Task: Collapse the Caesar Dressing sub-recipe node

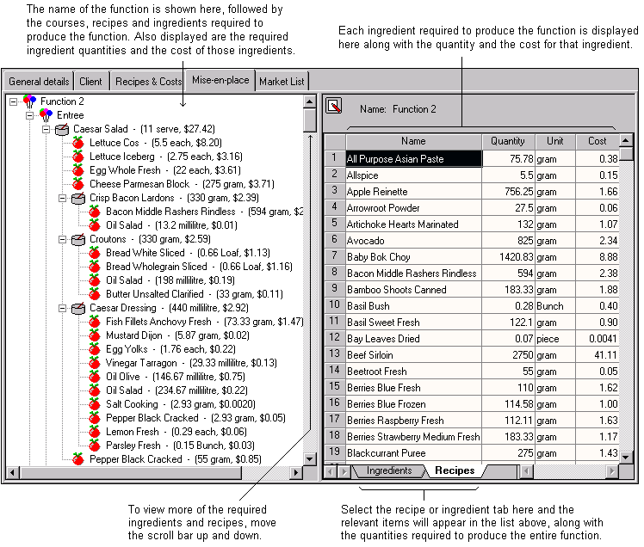Action: [x=63, y=308]
